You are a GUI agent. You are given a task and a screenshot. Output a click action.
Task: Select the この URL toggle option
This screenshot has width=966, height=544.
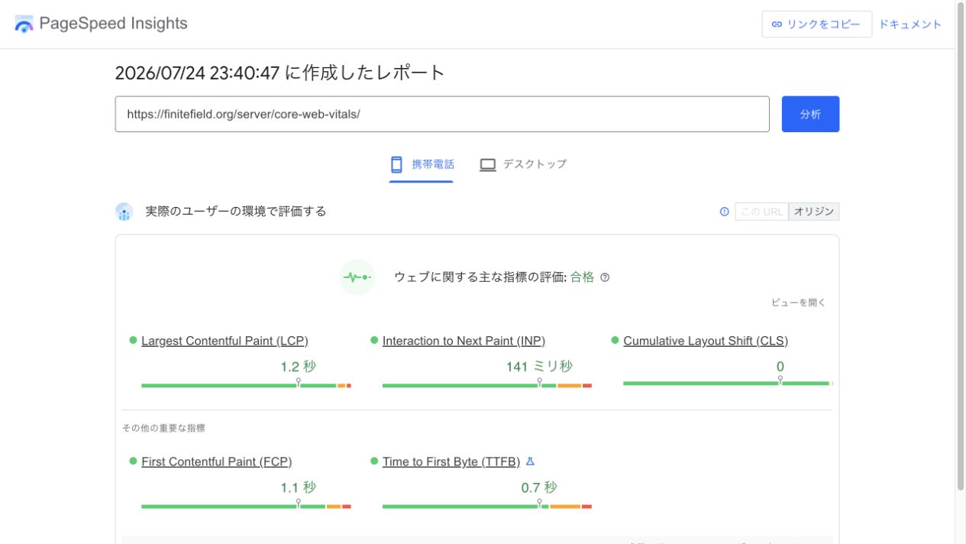click(x=761, y=212)
